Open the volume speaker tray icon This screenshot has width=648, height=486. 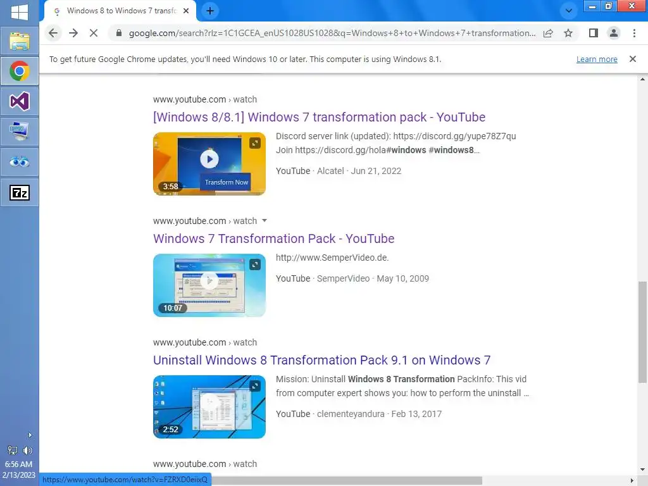click(28, 451)
